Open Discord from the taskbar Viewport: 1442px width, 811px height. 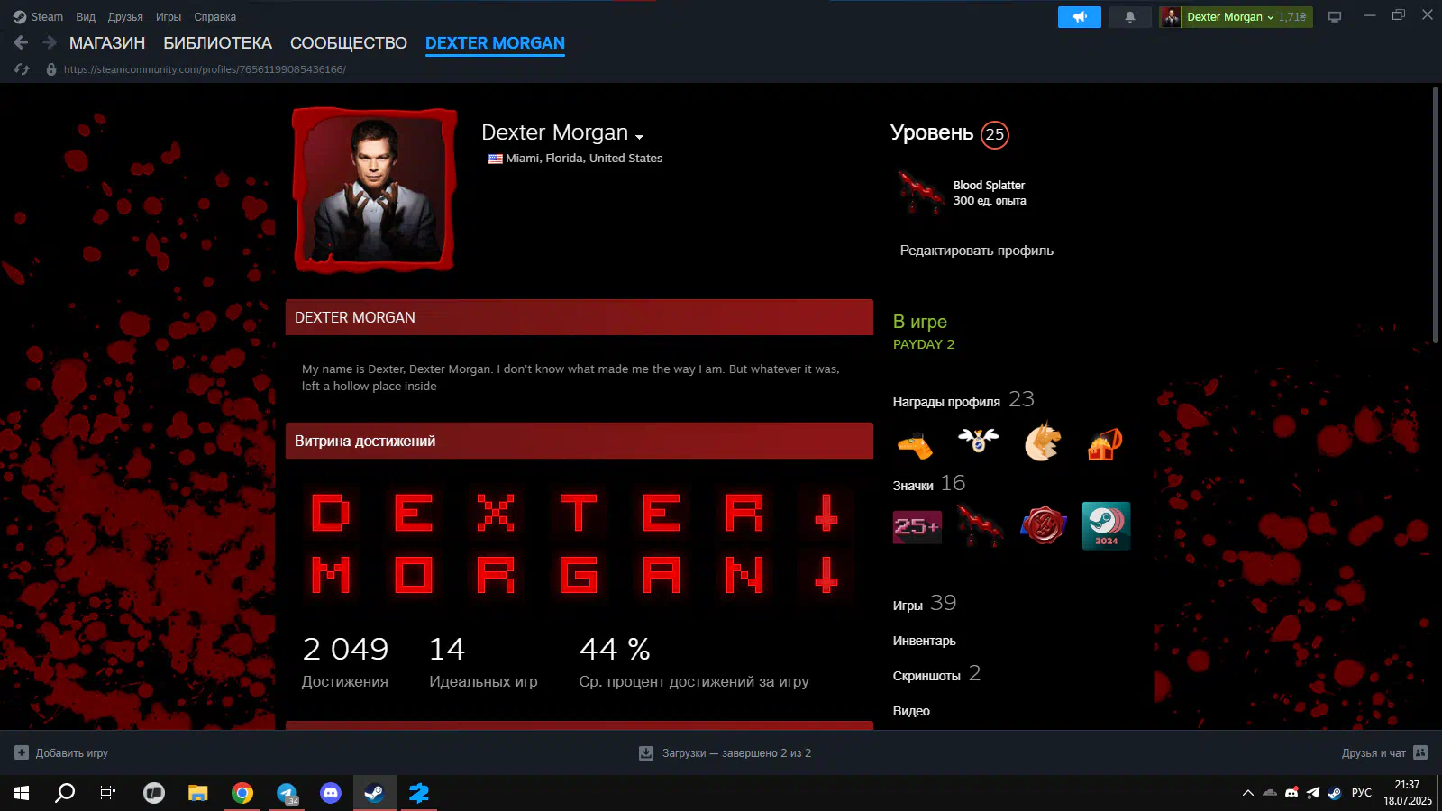[331, 793]
